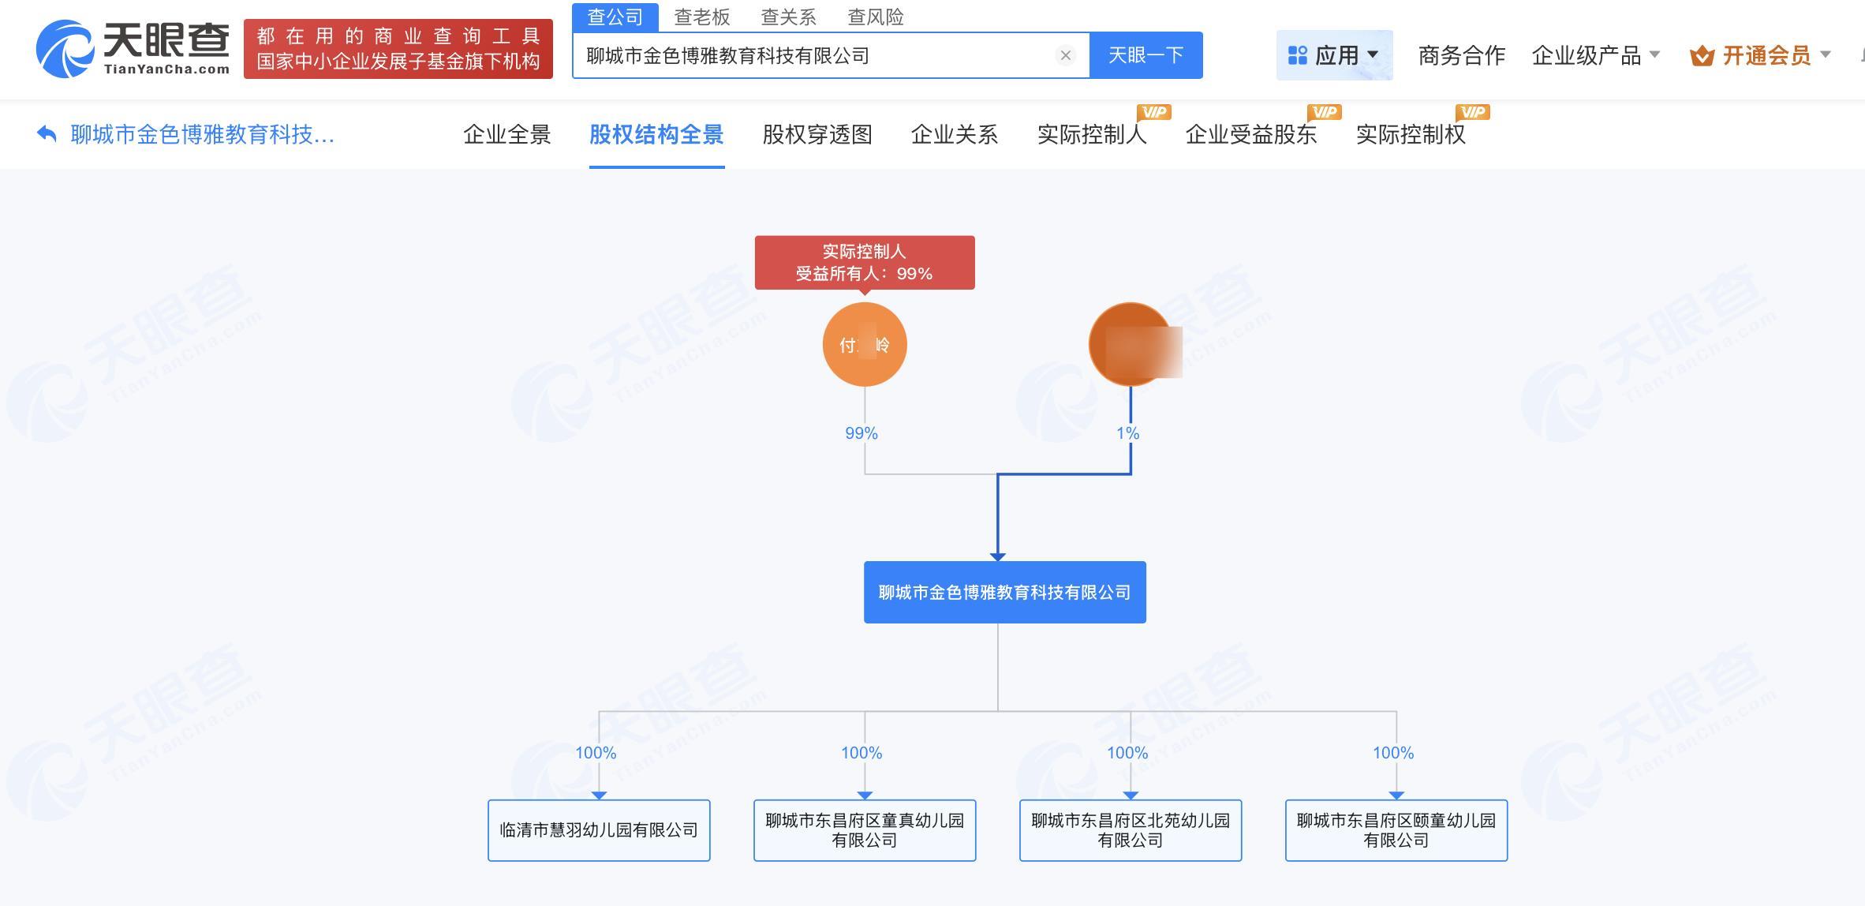Viewport: 1865px width, 906px height.
Task: Clear the search box with X icon
Action: (1065, 55)
